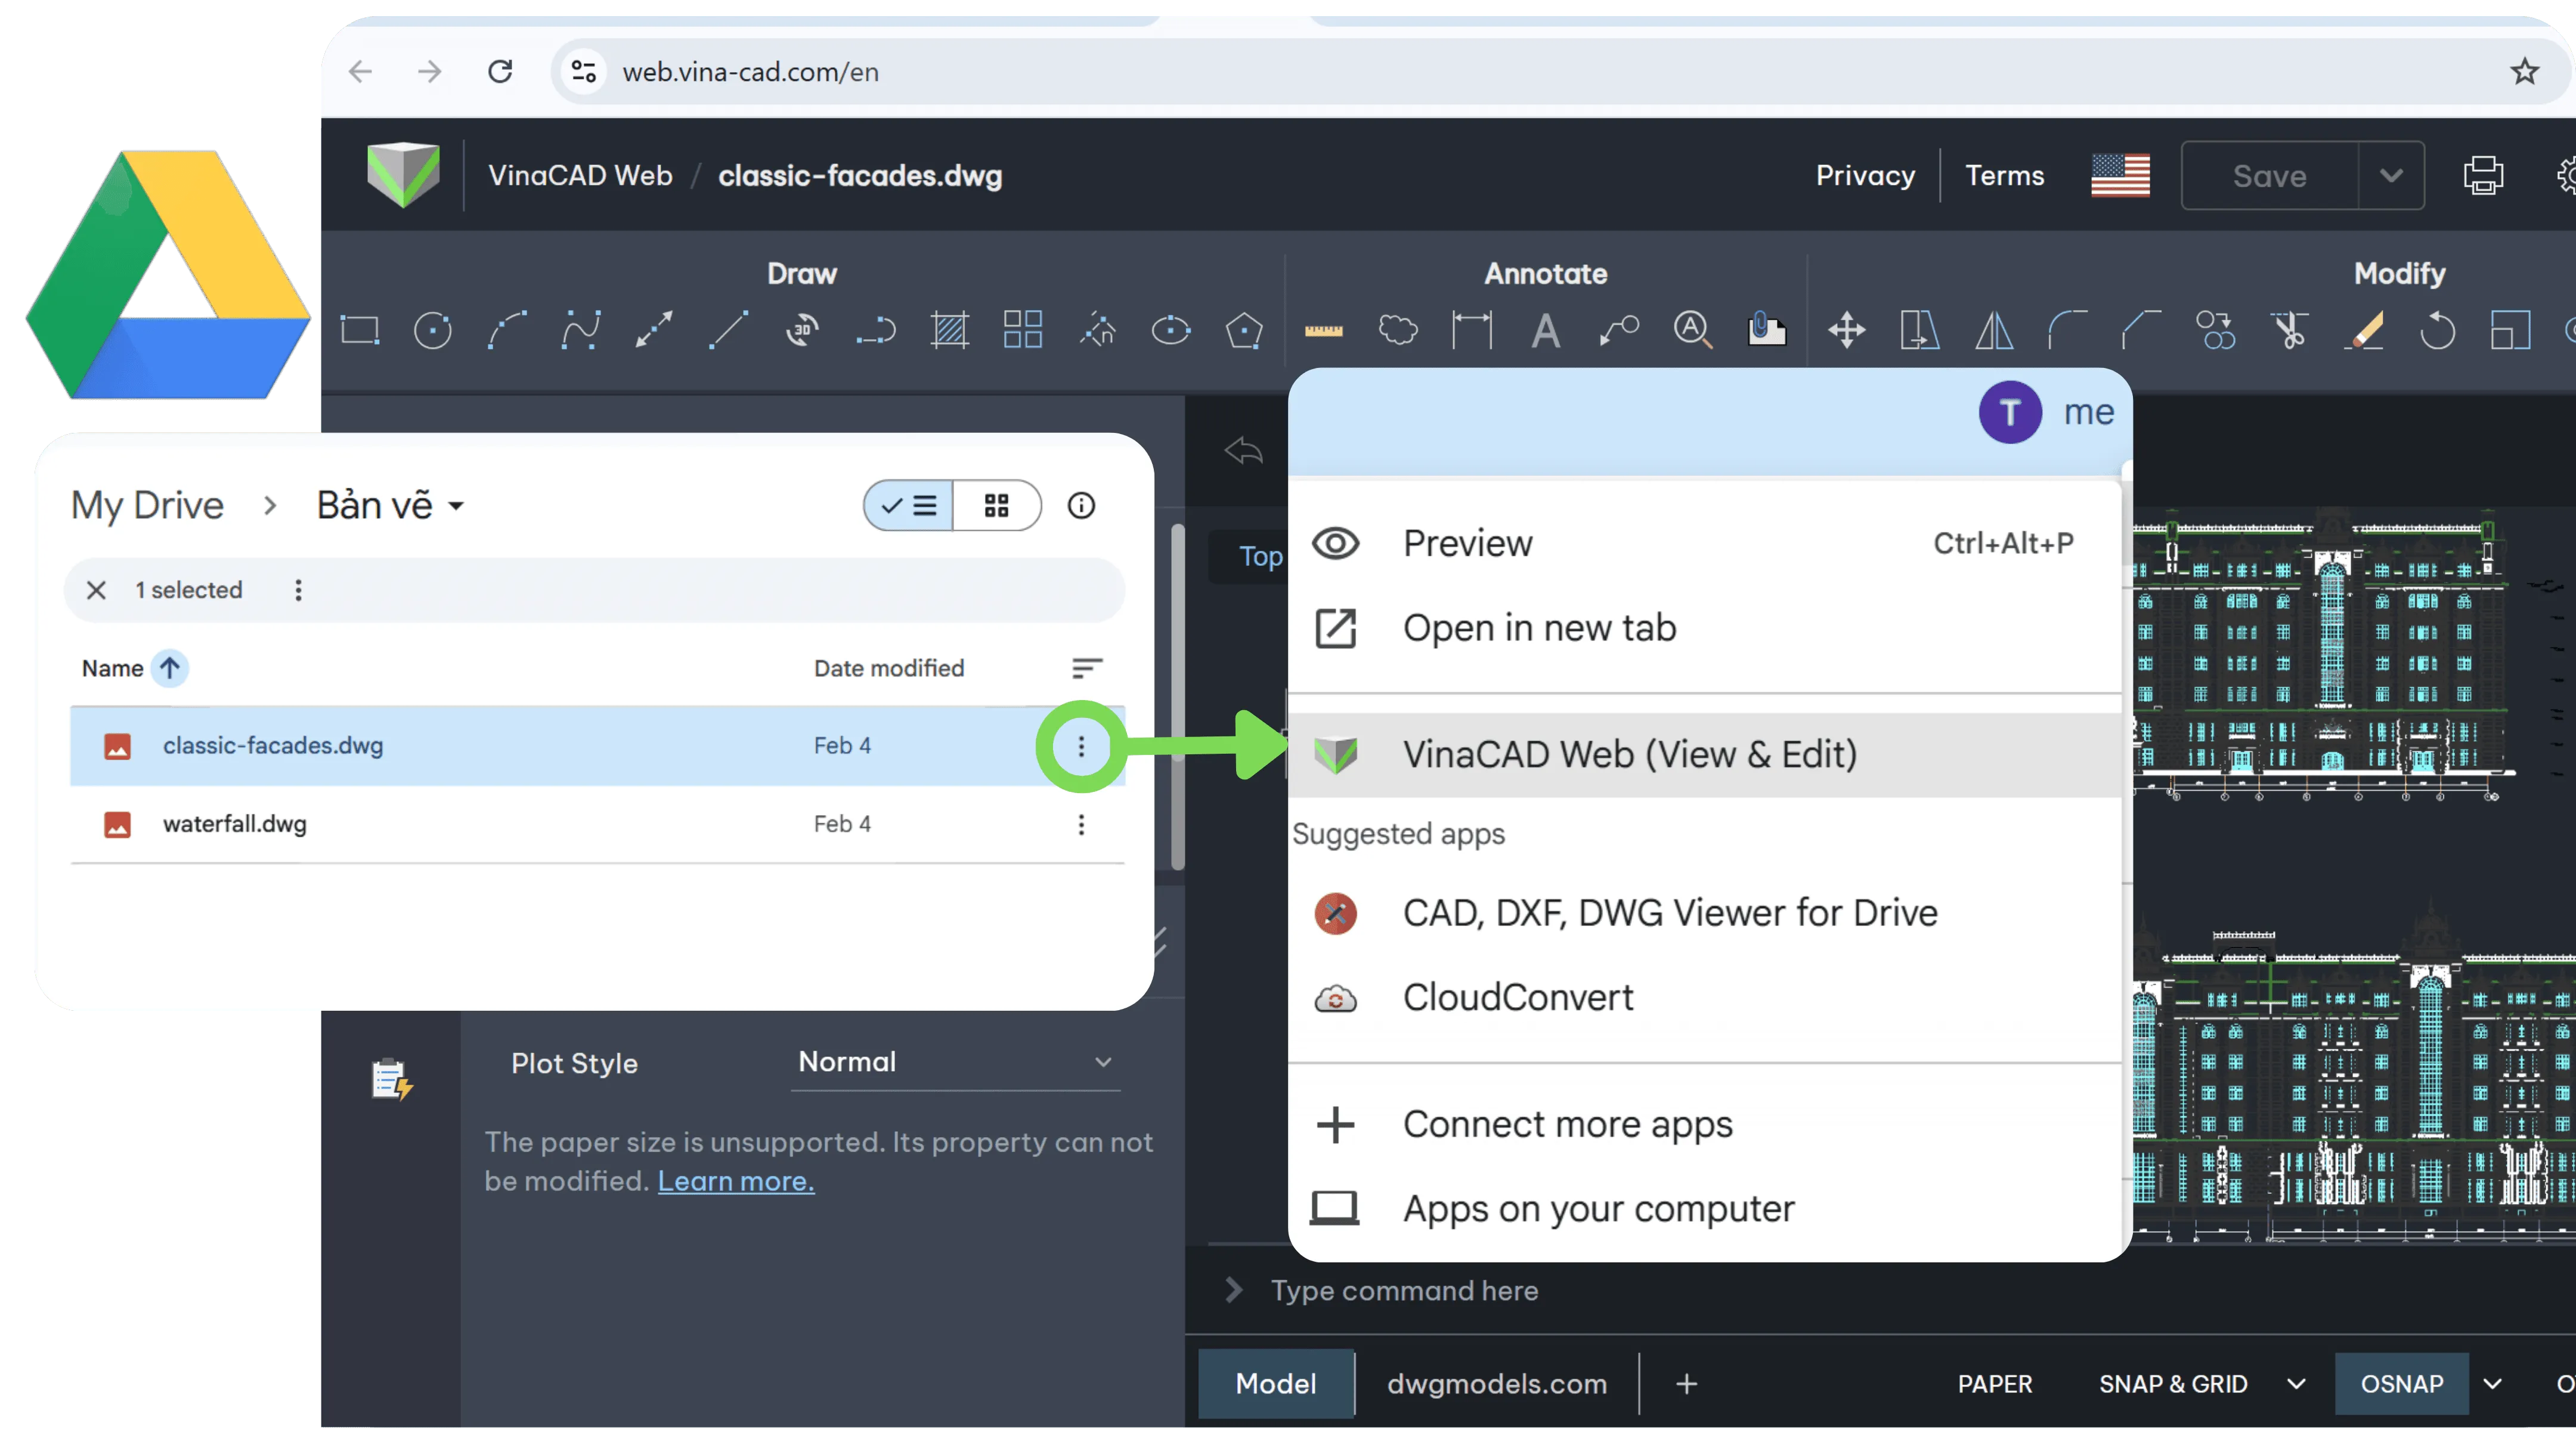
Task: Open the Save options dropdown arrow
Action: [x=2391, y=175]
